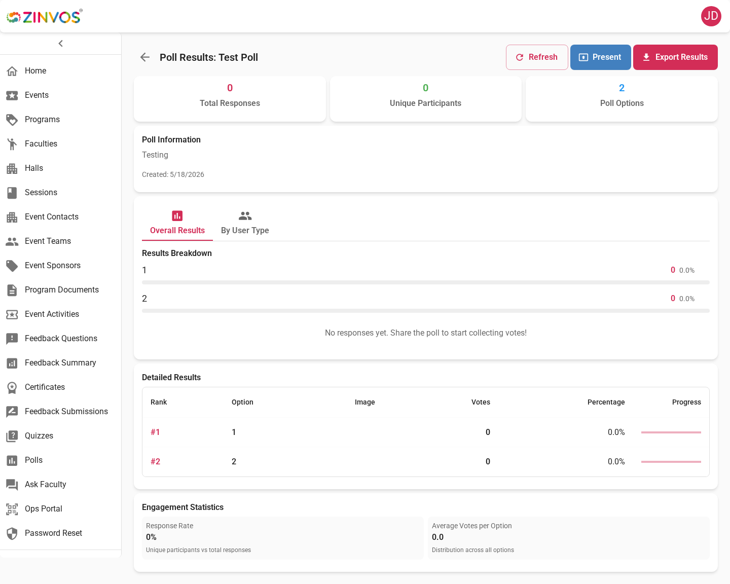Open Event Contacts building icon
This screenshot has width=730, height=584.
12,217
